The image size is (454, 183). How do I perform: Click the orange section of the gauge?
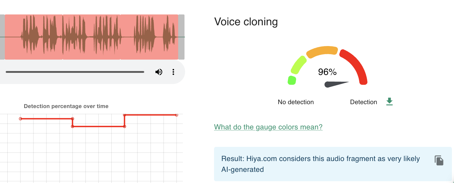coord(322,52)
